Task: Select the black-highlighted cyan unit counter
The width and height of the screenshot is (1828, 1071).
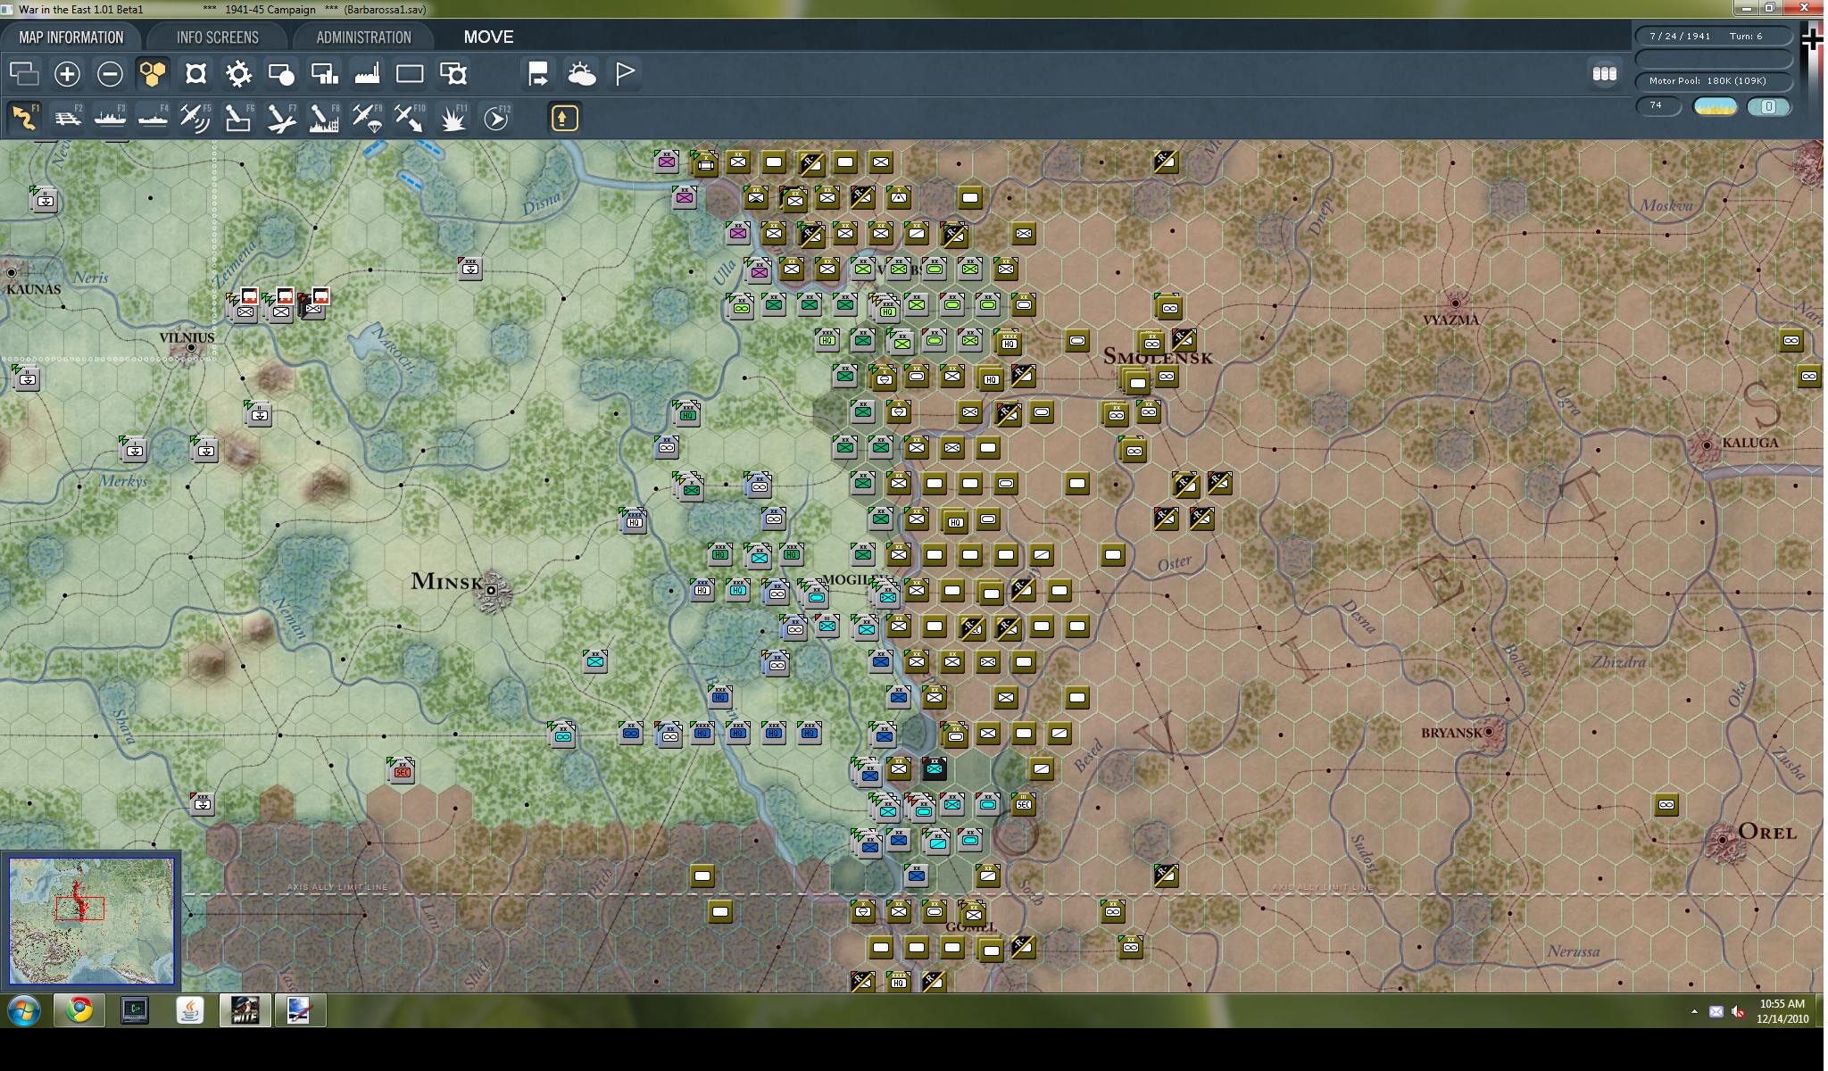Action: 935,768
